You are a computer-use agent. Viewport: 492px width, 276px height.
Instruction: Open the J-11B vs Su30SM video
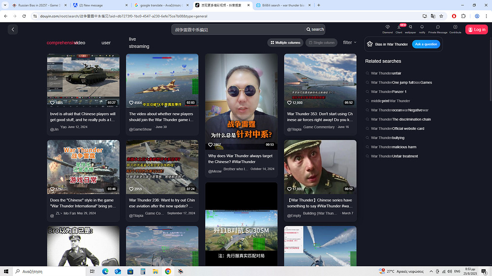tap(241, 224)
